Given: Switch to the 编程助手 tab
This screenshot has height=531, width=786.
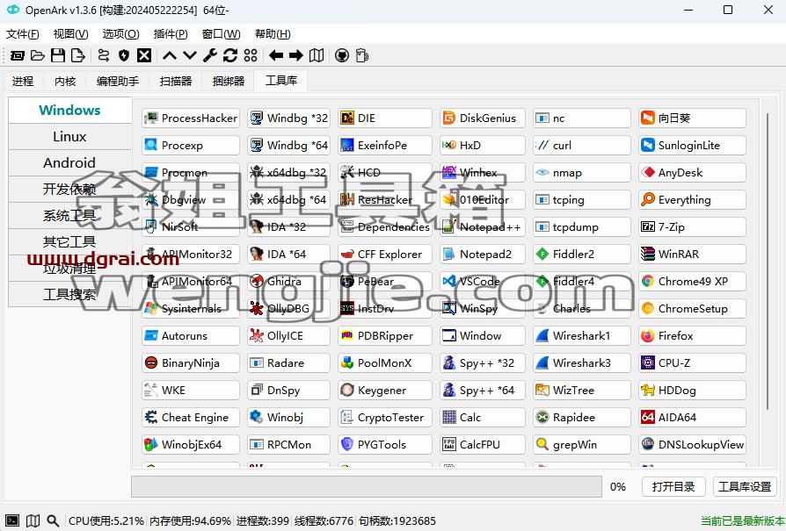Looking at the screenshot, I should coord(118,81).
